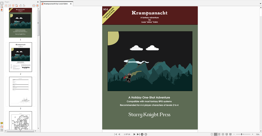The width and height of the screenshot is (262, 136).
Task: Click the zoom slider handle
Action: 242,134
